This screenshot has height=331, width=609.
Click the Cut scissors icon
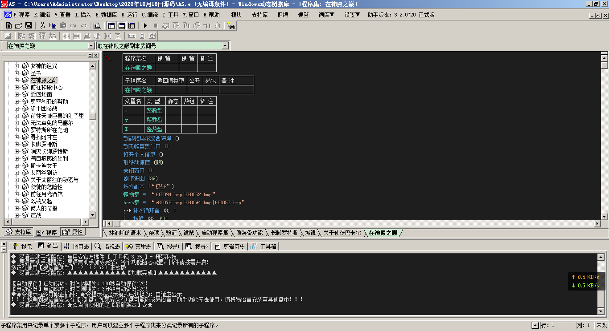43,26
